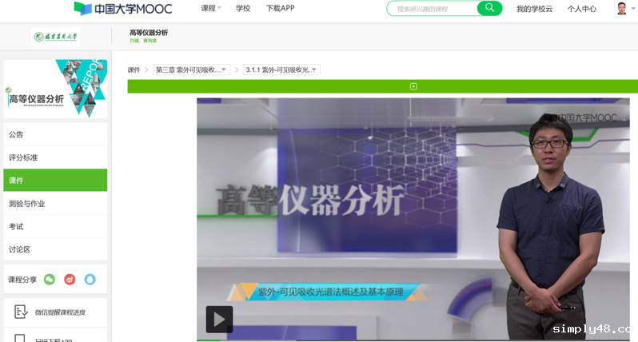This screenshot has width=638, height=342.
Task: Go to 测验与作业 section
Action: 27,204
